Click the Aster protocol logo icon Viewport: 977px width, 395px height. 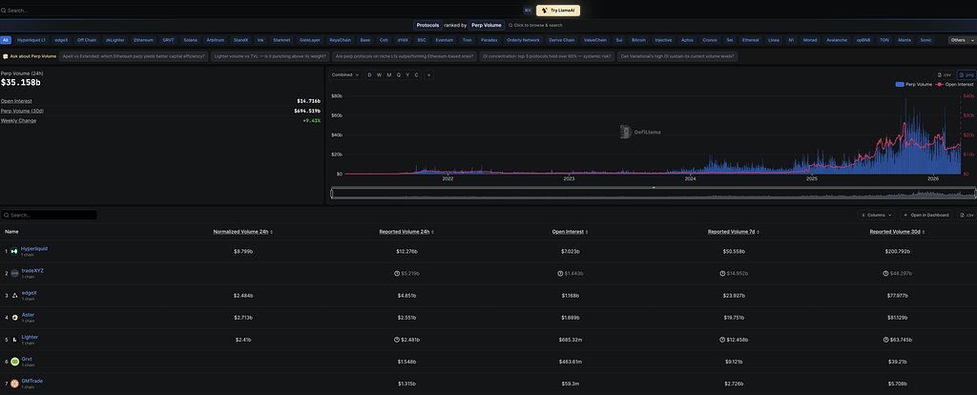pos(14,317)
